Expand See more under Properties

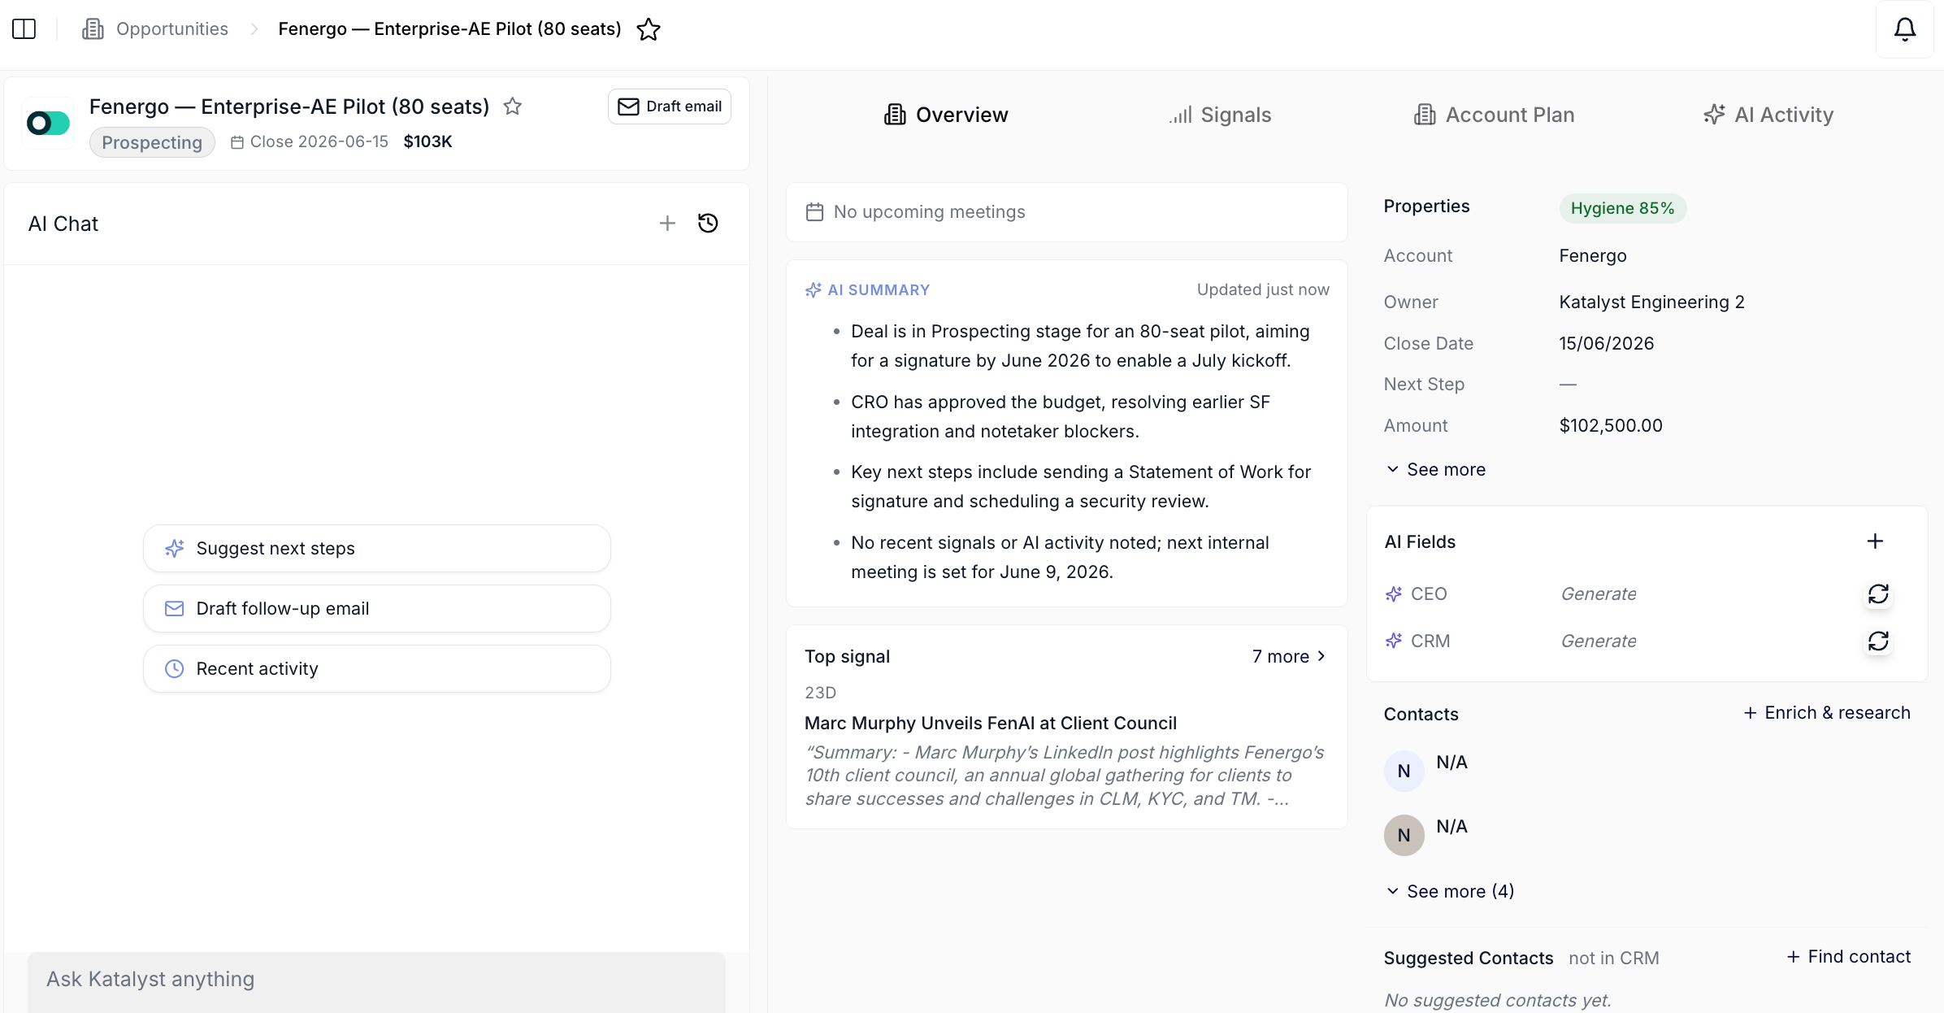tap(1436, 470)
